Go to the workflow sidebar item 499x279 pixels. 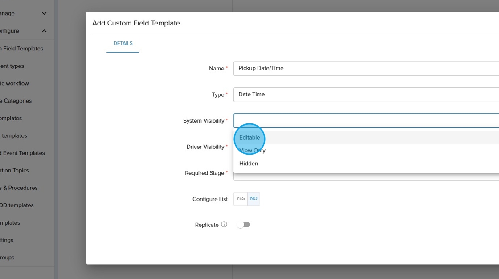point(15,83)
